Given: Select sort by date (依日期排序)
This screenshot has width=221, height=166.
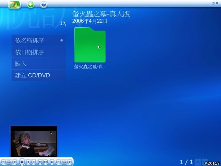Looking at the screenshot, I should 39,52.
